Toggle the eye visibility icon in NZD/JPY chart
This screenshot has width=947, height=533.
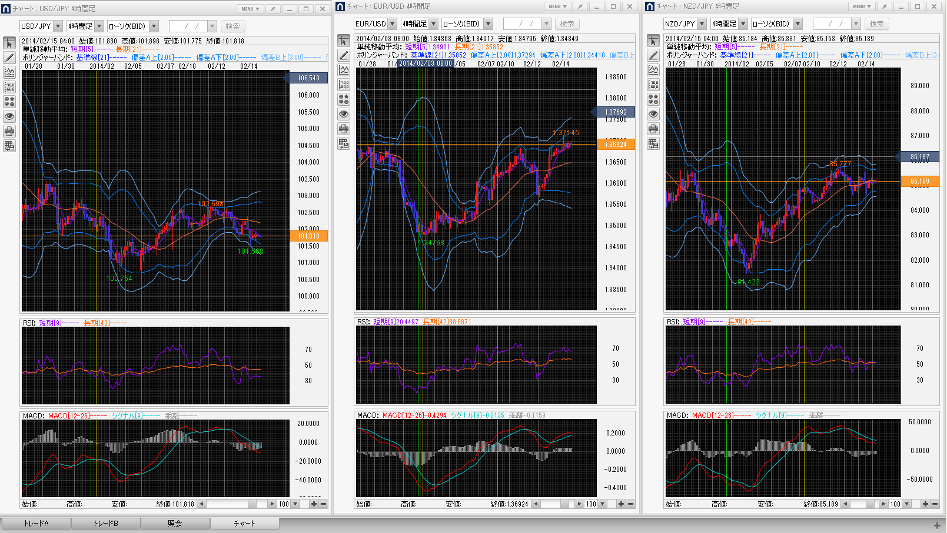(653, 114)
